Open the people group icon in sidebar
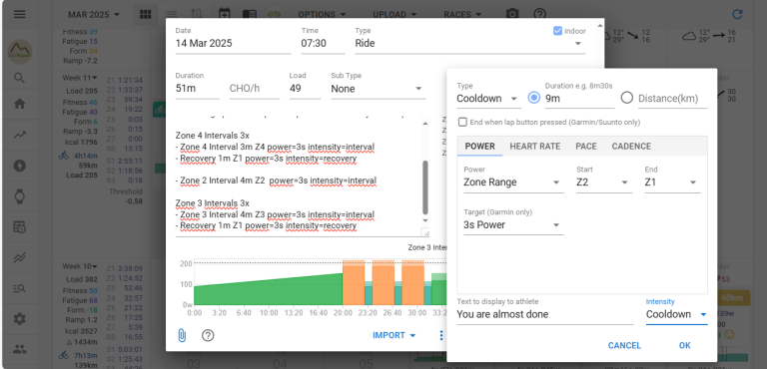Viewport: 767px width, 369px height. (20, 349)
